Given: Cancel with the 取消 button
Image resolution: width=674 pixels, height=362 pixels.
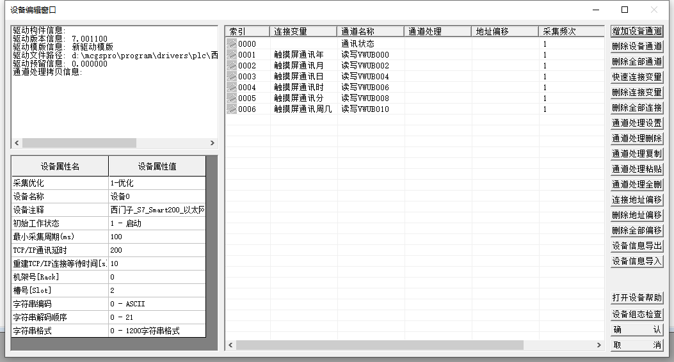Looking at the screenshot, I should click(637, 345).
